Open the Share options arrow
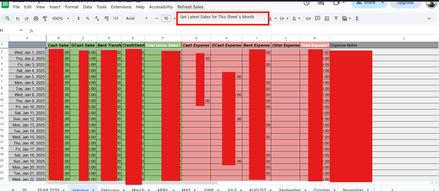Viewport: 439px width, 191px height. (x=382, y=3)
